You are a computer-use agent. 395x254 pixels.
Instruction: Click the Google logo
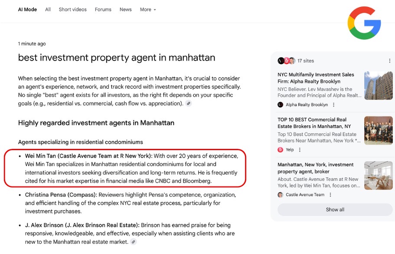click(x=364, y=23)
